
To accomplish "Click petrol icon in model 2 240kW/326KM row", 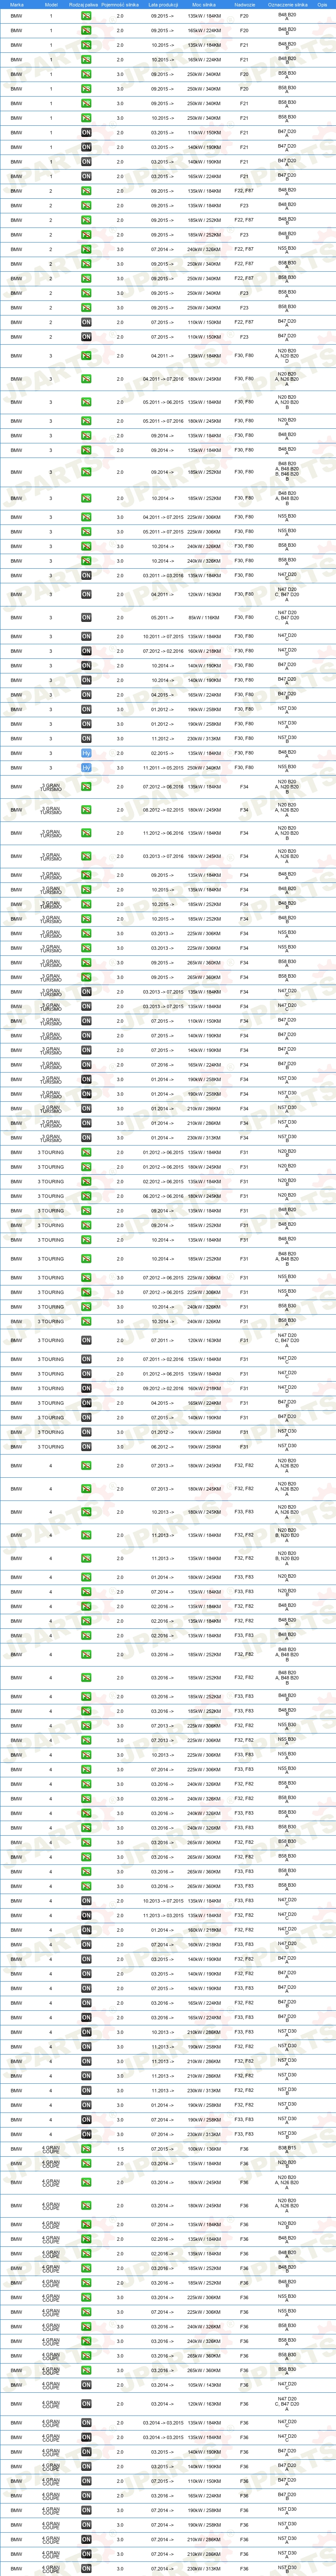I will click(86, 249).
